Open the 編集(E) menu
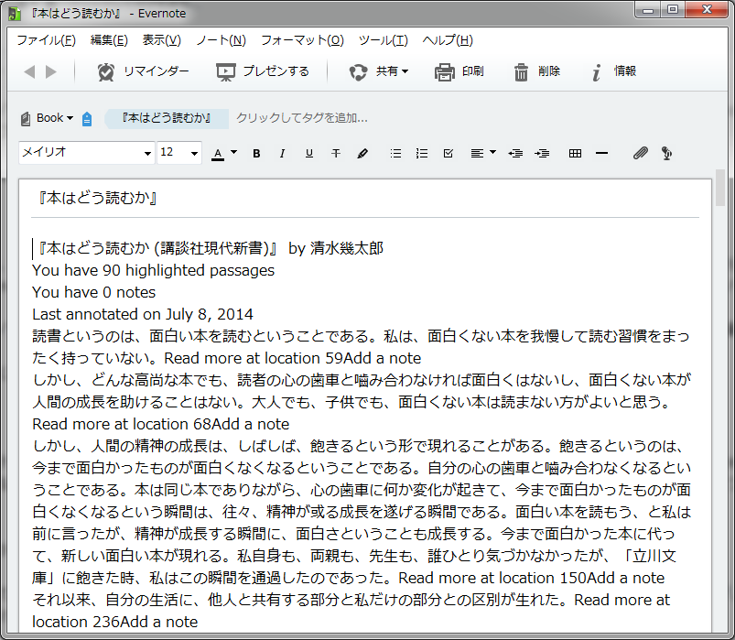Viewport: 735px width, 640px height. coord(109,41)
